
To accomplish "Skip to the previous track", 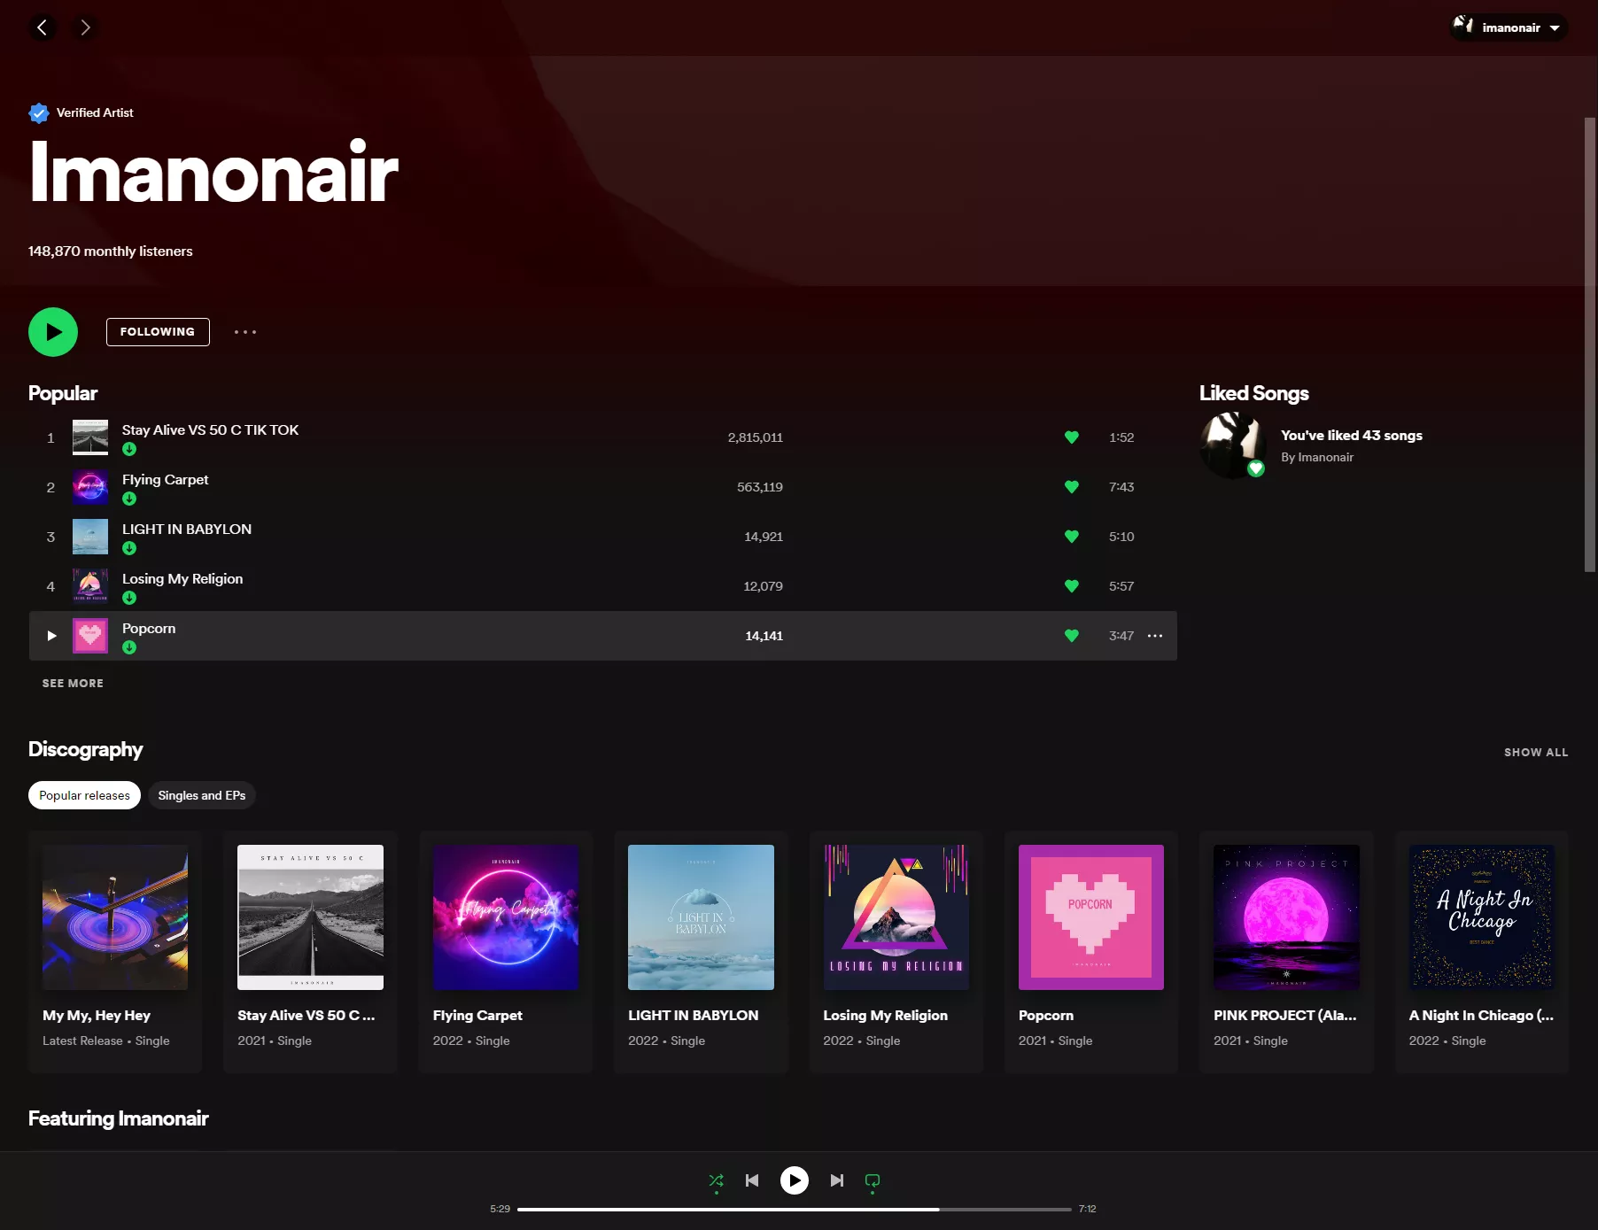I will pos(752,1180).
